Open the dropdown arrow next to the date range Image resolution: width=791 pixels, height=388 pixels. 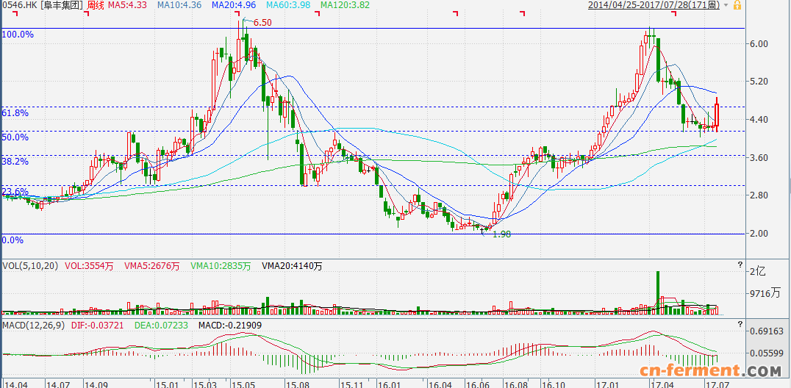[x=726, y=5]
